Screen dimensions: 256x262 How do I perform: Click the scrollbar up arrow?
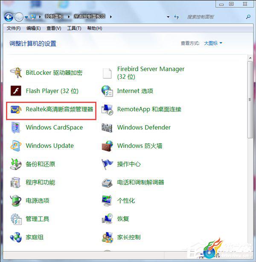[250, 58]
